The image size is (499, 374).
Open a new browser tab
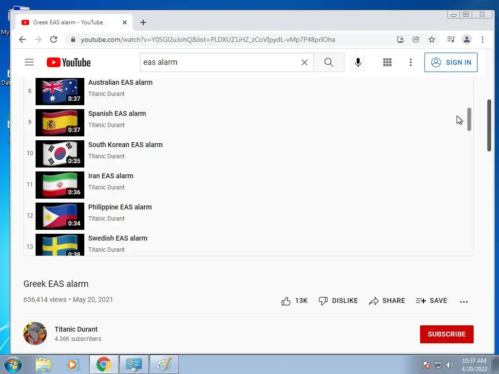tap(143, 22)
